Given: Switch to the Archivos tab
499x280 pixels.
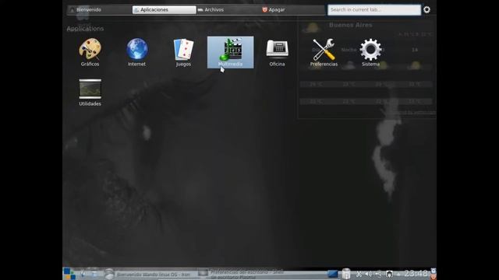Looking at the screenshot, I should [228, 10].
